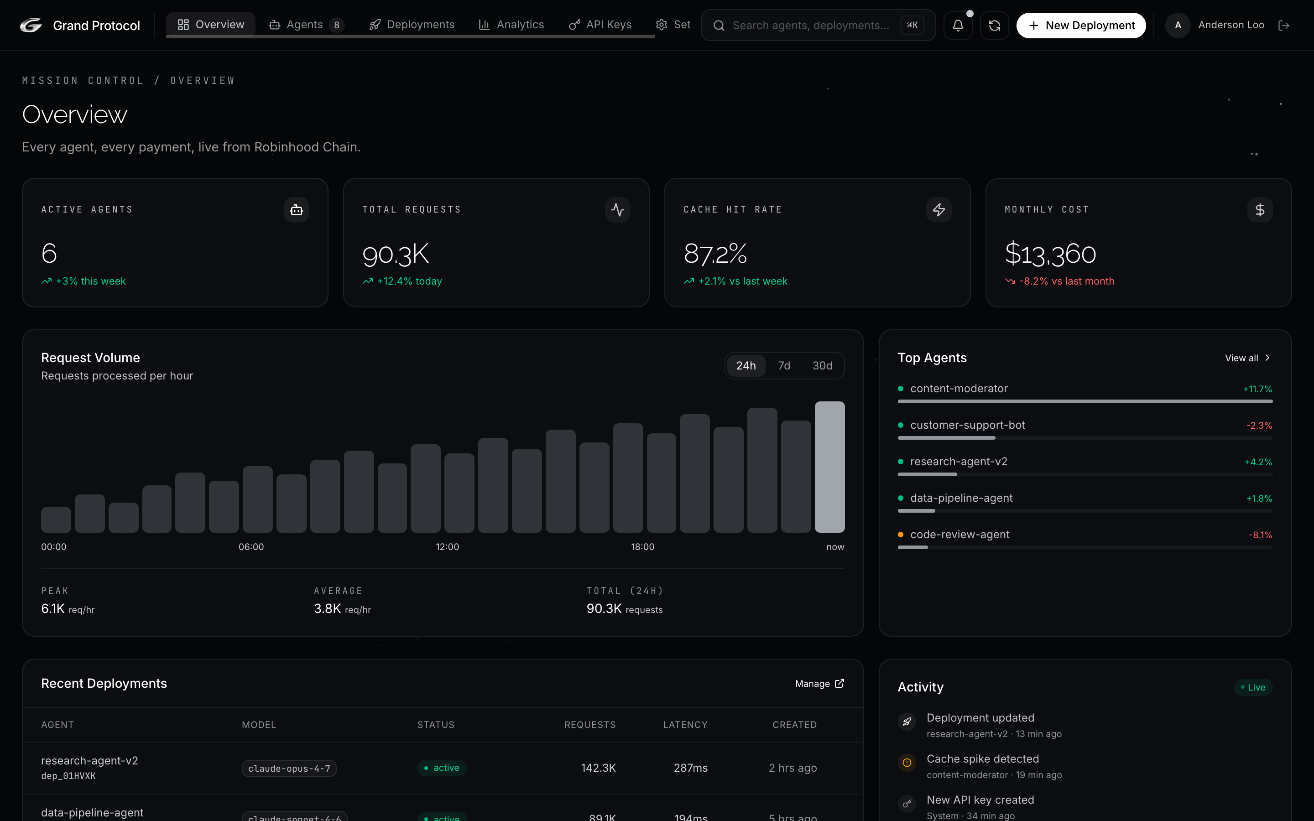Click the rocket icon for Deployment updated activity
Image resolution: width=1314 pixels, height=821 pixels.
[x=907, y=722]
